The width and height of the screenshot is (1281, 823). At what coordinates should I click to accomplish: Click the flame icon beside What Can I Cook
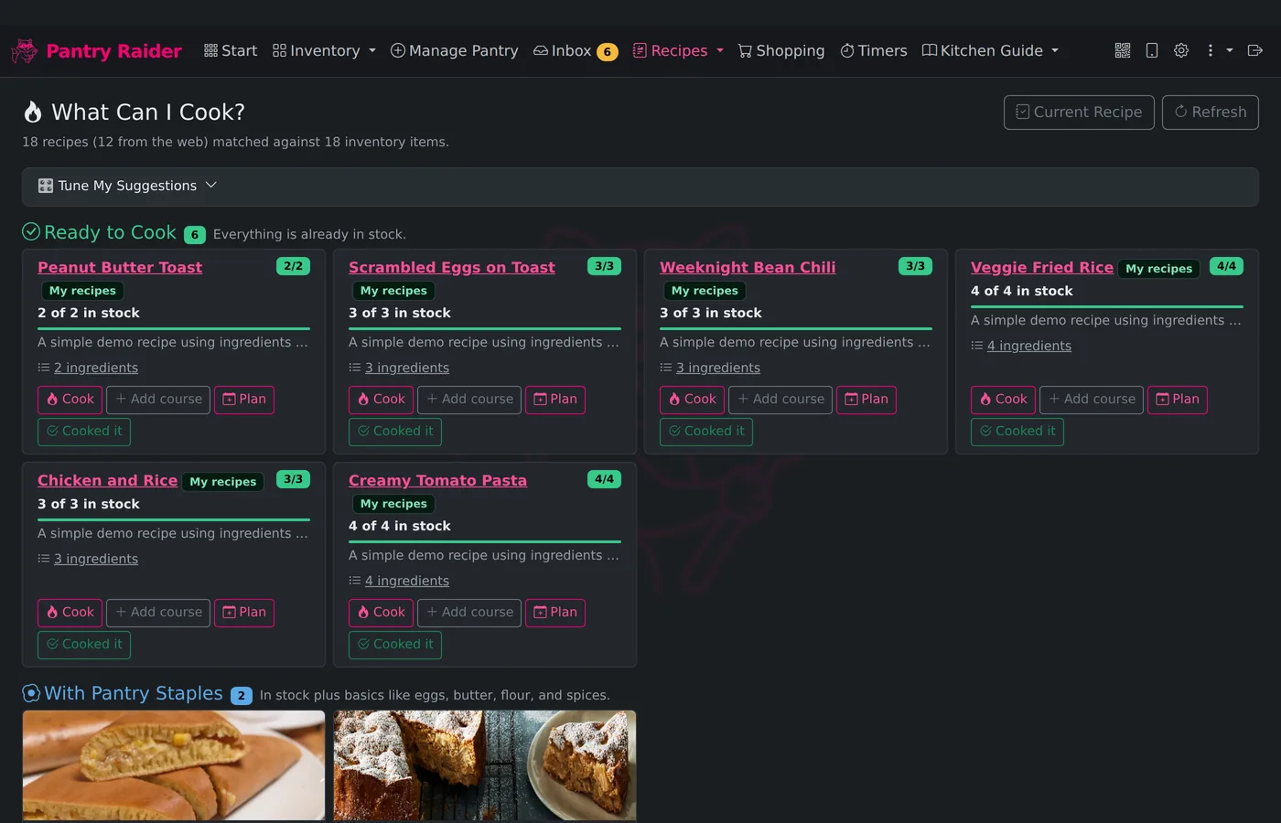pos(33,112)
